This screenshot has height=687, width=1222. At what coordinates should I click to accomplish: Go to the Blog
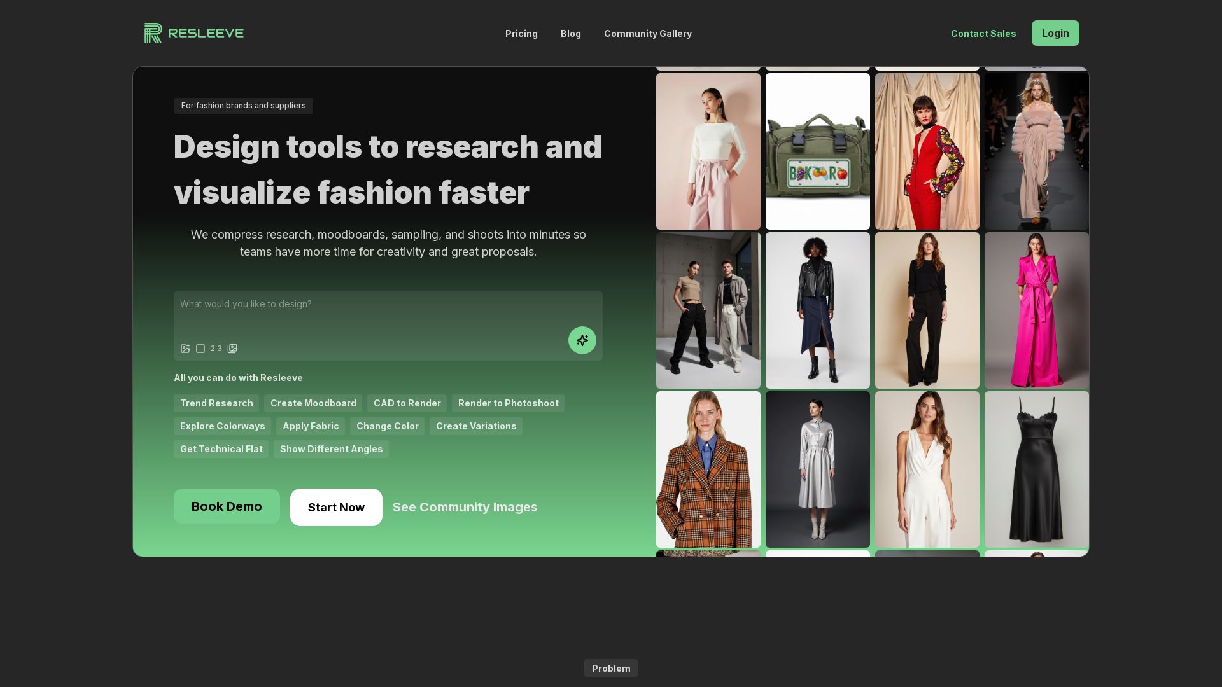[x=570, y=34]
